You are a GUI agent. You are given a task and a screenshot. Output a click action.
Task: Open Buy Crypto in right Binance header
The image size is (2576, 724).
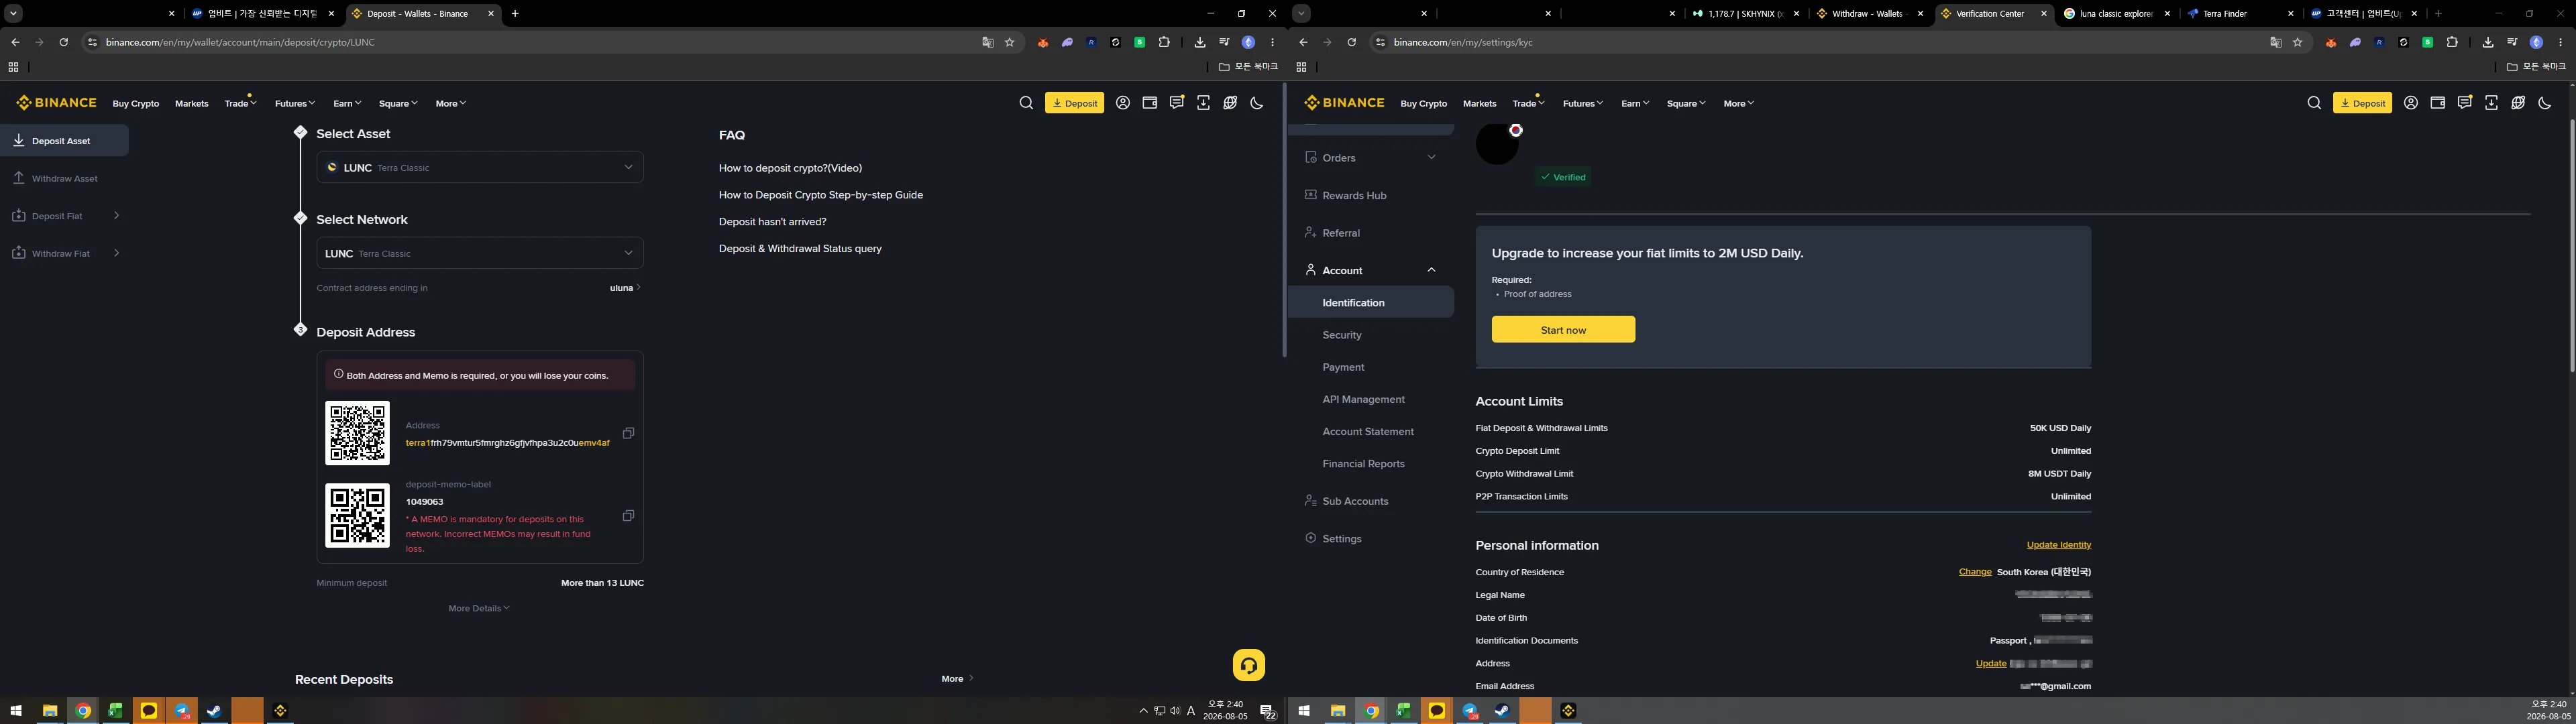(1423, 103)
